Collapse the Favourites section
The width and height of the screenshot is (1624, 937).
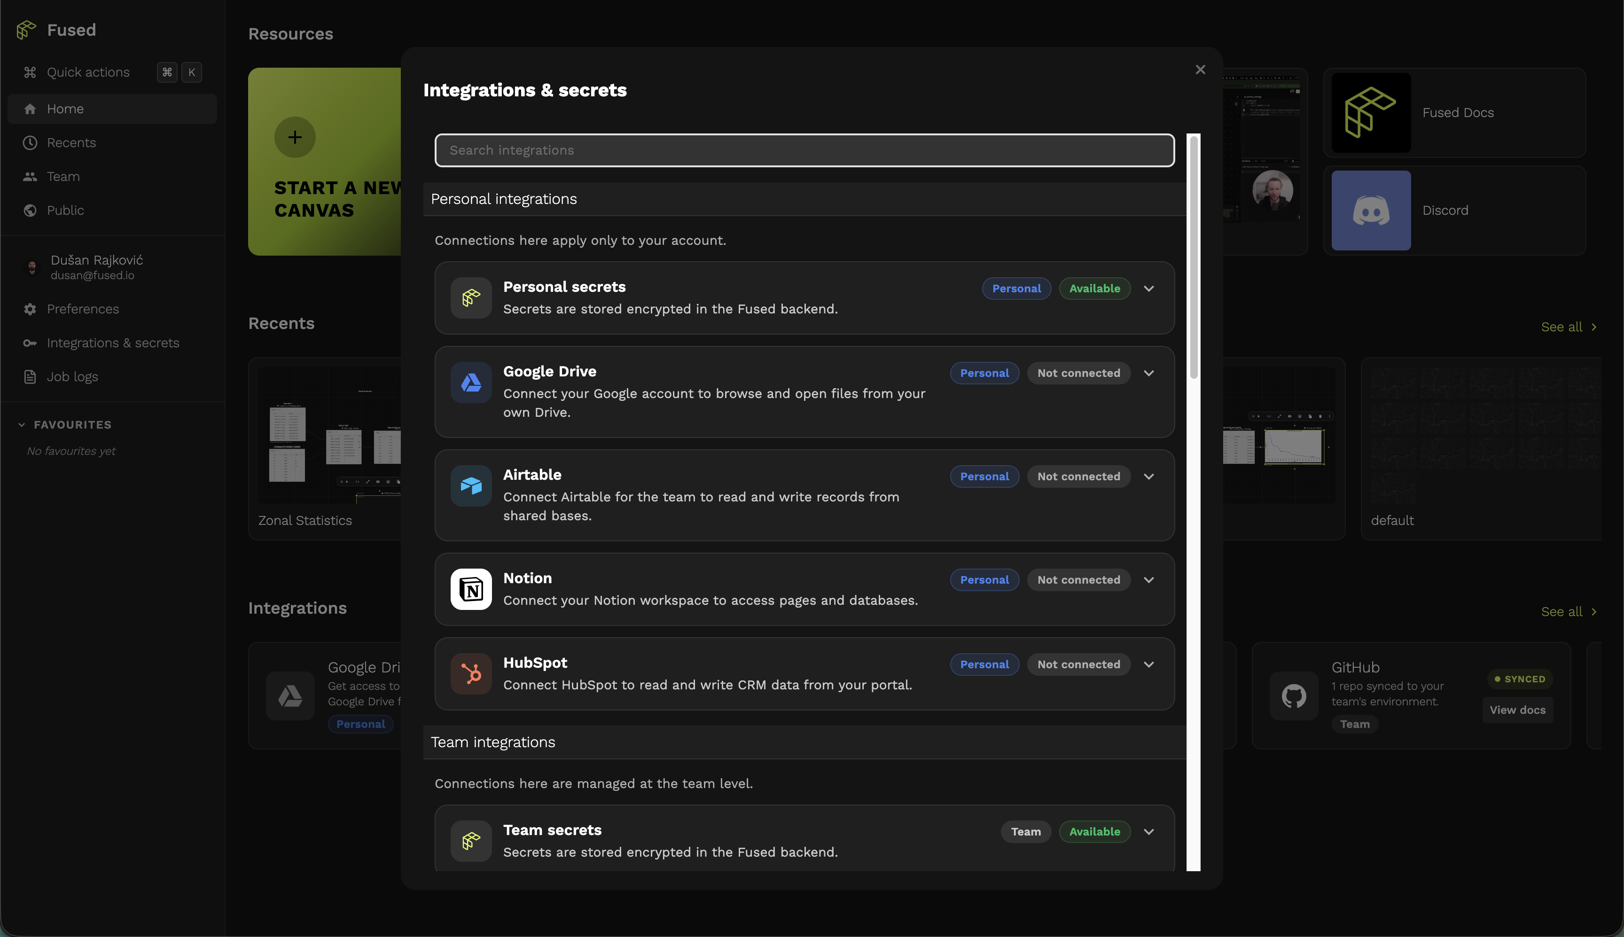click(22, 425)
